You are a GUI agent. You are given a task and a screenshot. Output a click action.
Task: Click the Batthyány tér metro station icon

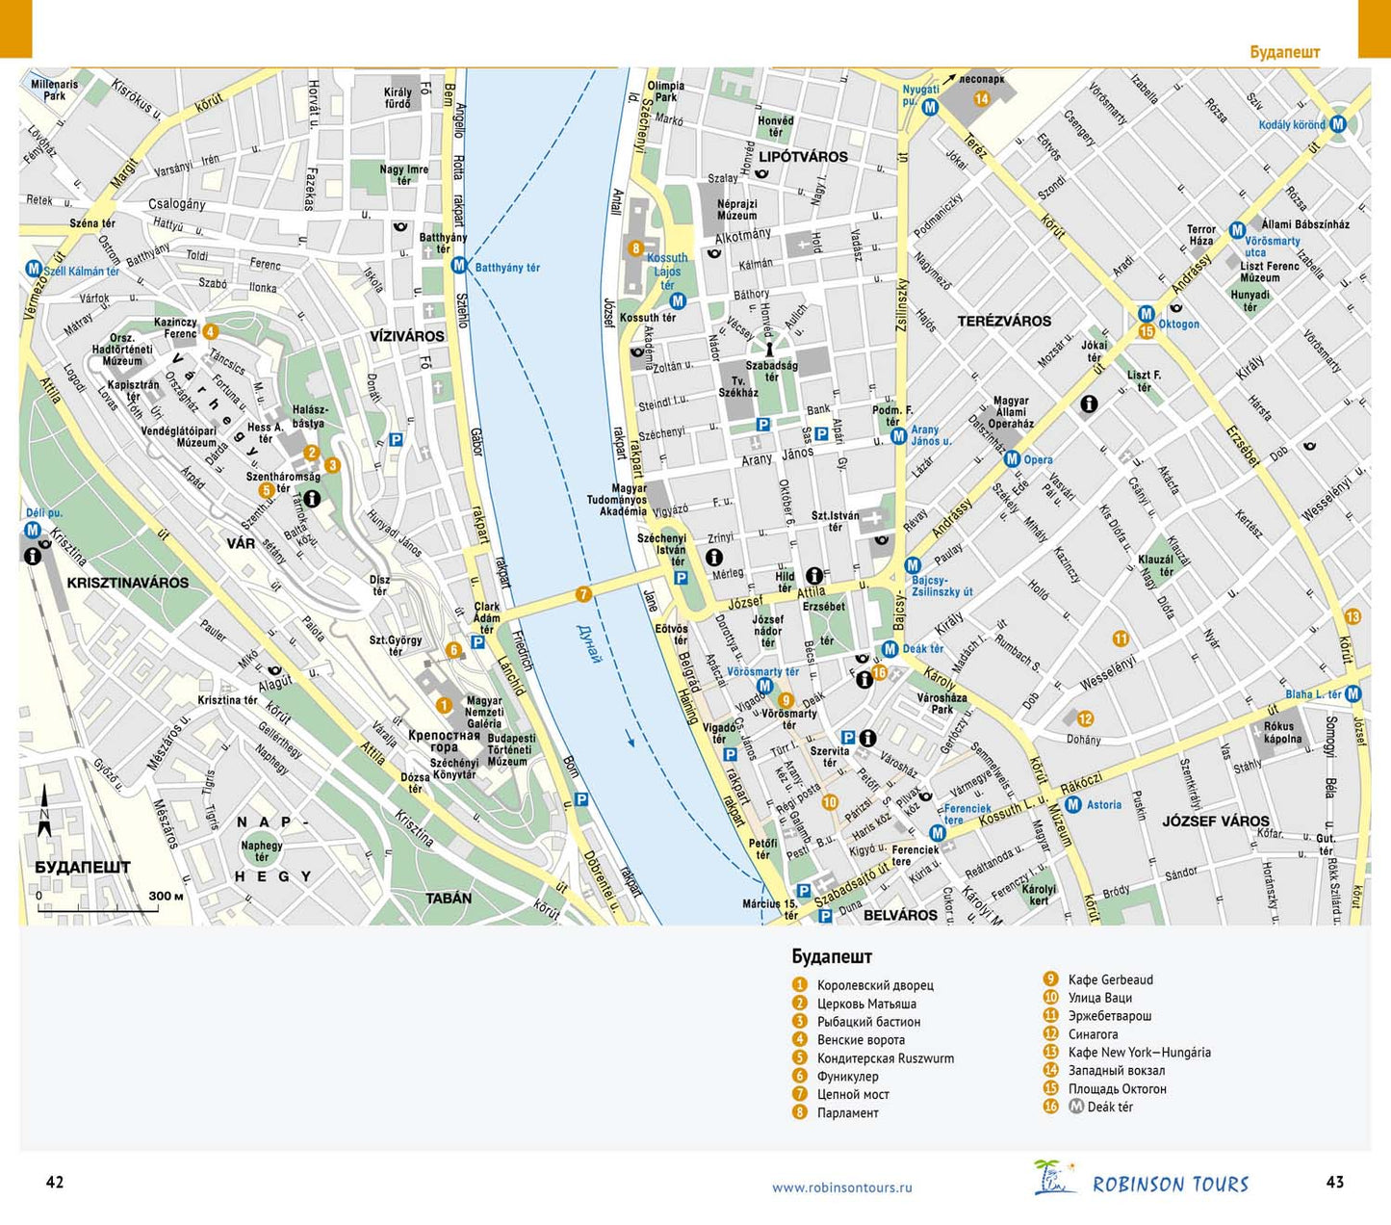(459, 265)
